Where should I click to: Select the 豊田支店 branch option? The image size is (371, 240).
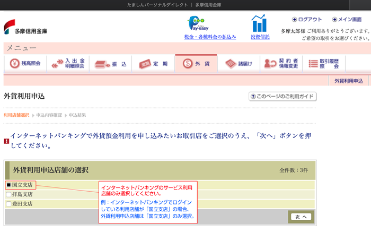click(x=8, y=204)
